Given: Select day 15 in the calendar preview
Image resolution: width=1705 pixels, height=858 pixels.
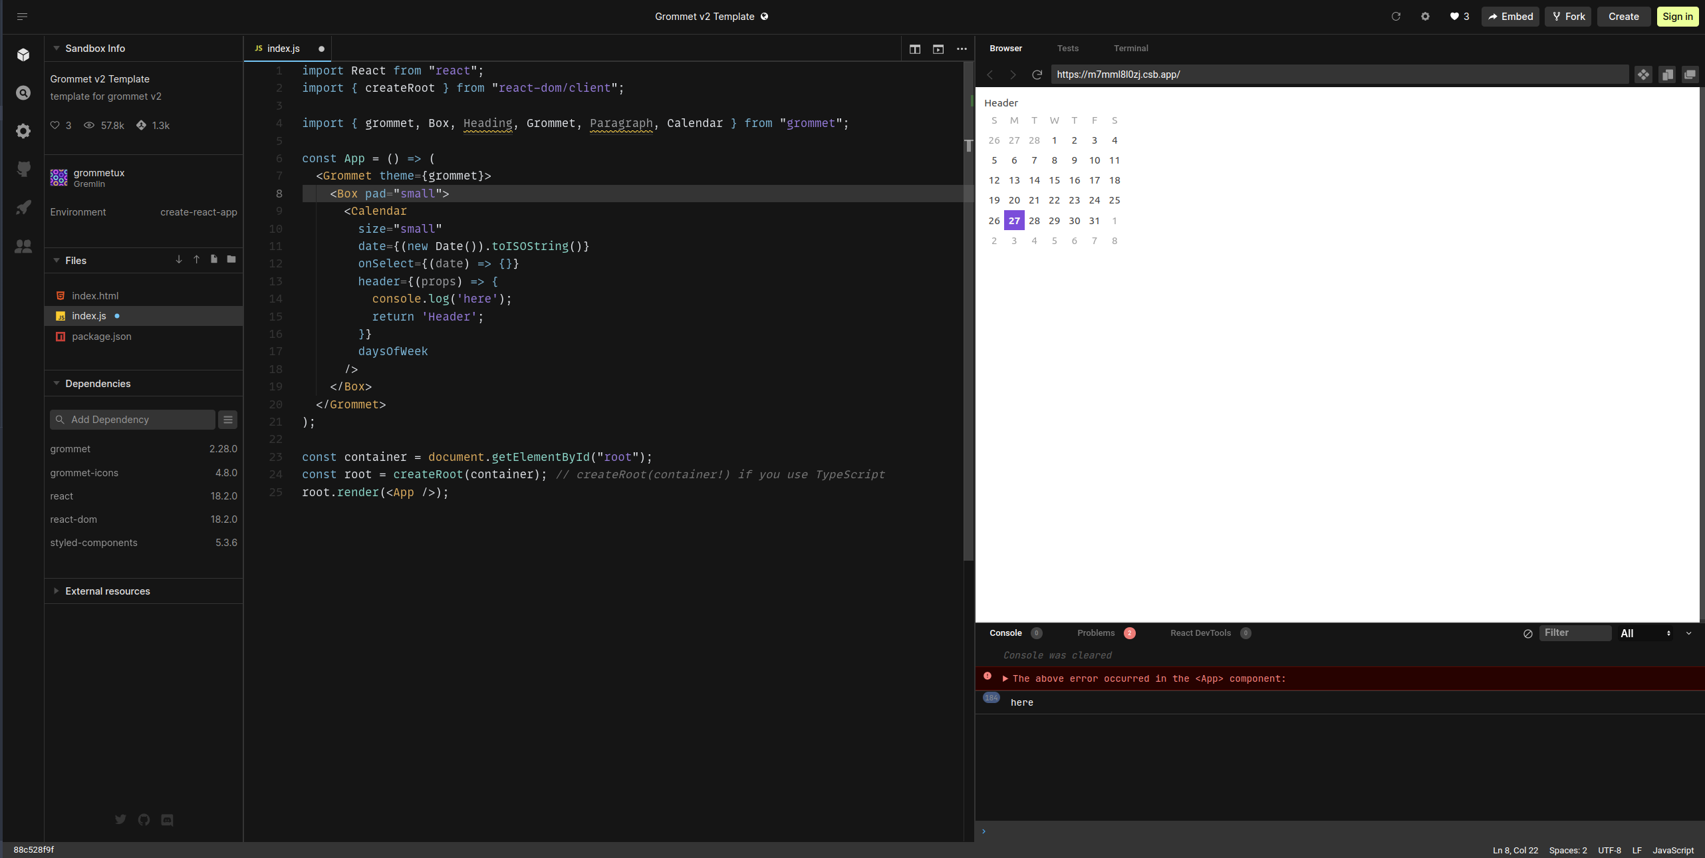Looking at the screenshot, I should pos(1054,180).
